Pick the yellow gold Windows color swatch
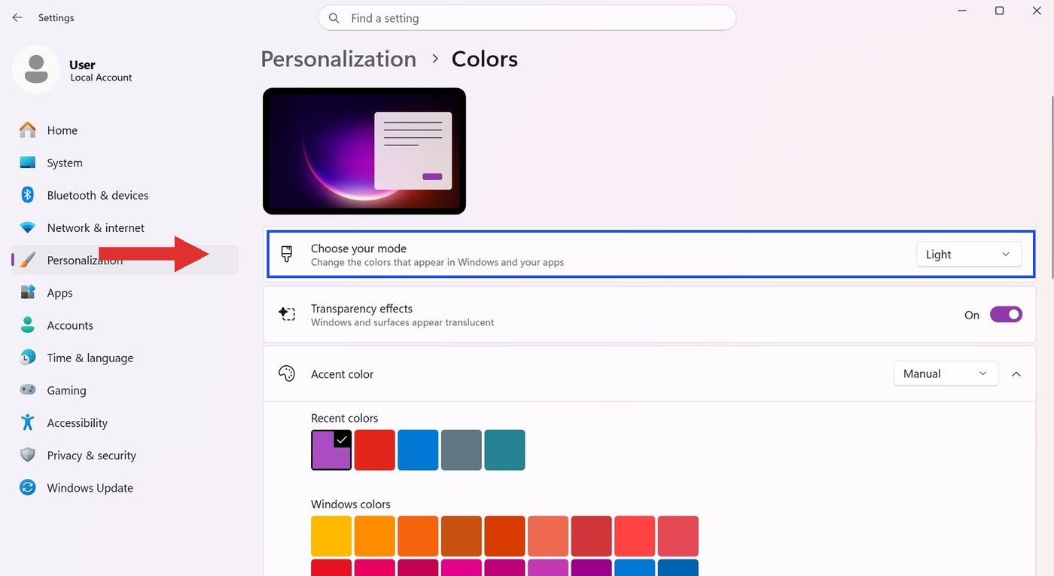This screenshot has width=1054, height=576. (331, 536)
